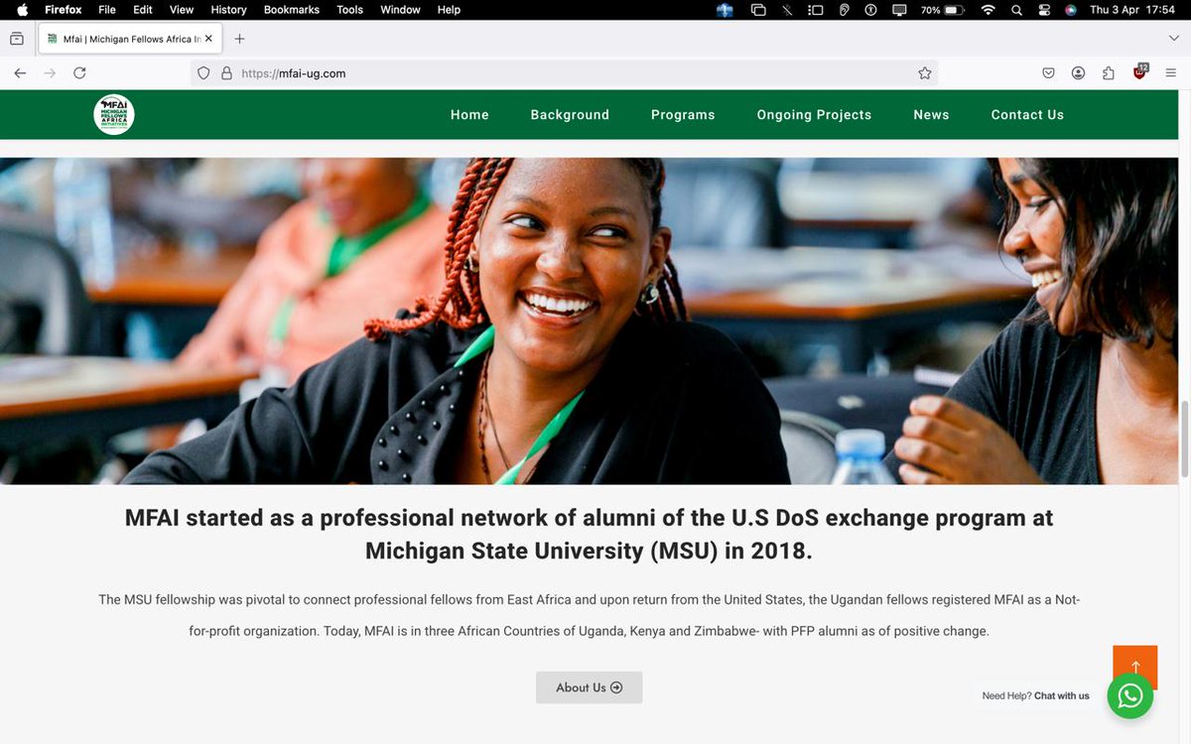The width and height of the screenshot is (1191, 744).
Task: Open a new tab with plus button
Action: point(239,39)
